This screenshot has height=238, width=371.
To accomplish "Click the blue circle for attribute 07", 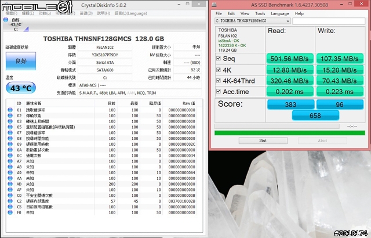I will 10,132.
